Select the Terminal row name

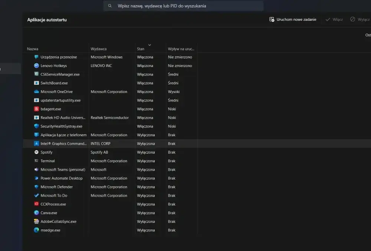coord(47,161)
